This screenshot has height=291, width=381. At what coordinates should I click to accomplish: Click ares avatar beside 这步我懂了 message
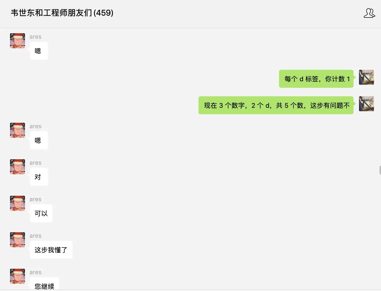click(x=17, y=240)
